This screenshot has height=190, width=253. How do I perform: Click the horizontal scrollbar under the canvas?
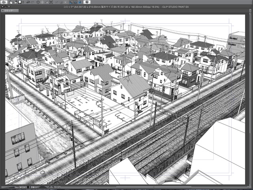pos(154,187)
